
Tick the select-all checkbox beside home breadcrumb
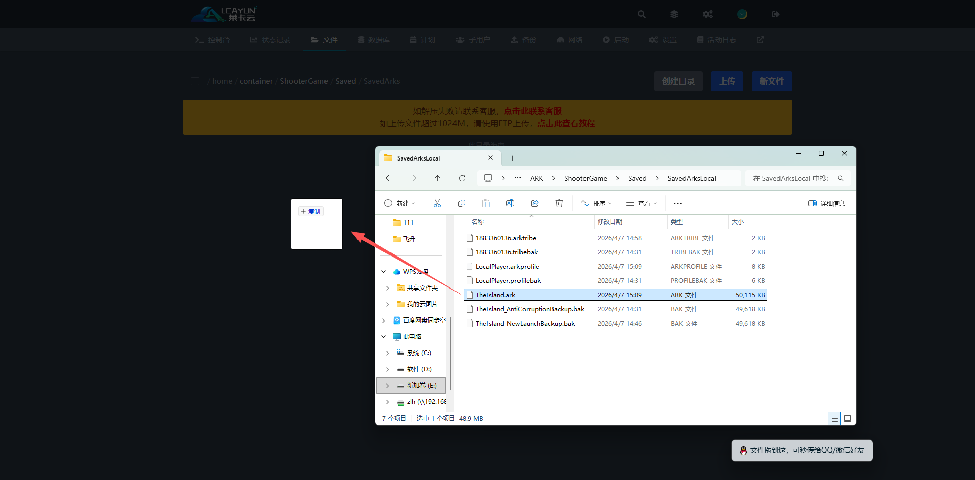(195, 81)
